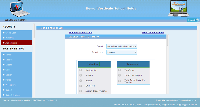Image resolution: width=200 pixels, height=107 pixels.
Task: Click the arrow icon beside Subject in Class
Action: [3, 95]
